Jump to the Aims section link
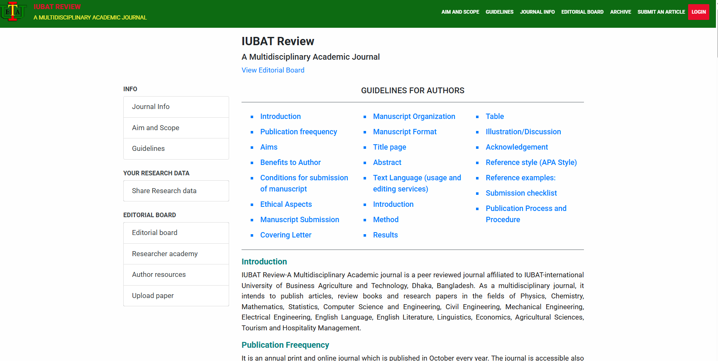Viewport: 718px width, 361px height. pos(269,147)
